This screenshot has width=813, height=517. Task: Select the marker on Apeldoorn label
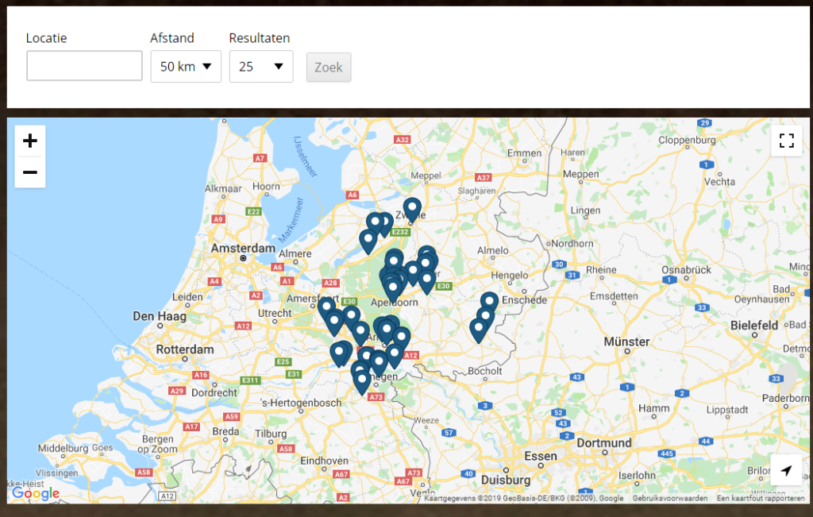[392, 291]
